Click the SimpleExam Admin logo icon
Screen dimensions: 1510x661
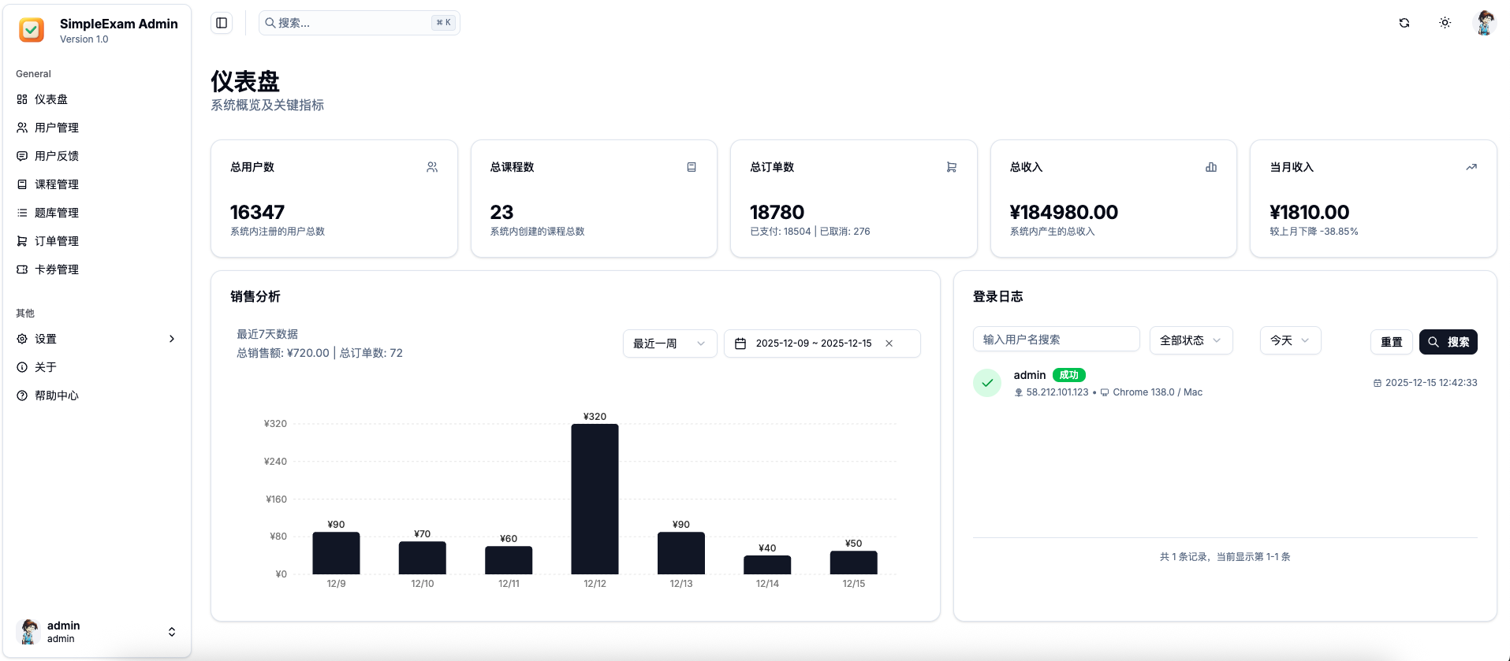pos(32,30)
